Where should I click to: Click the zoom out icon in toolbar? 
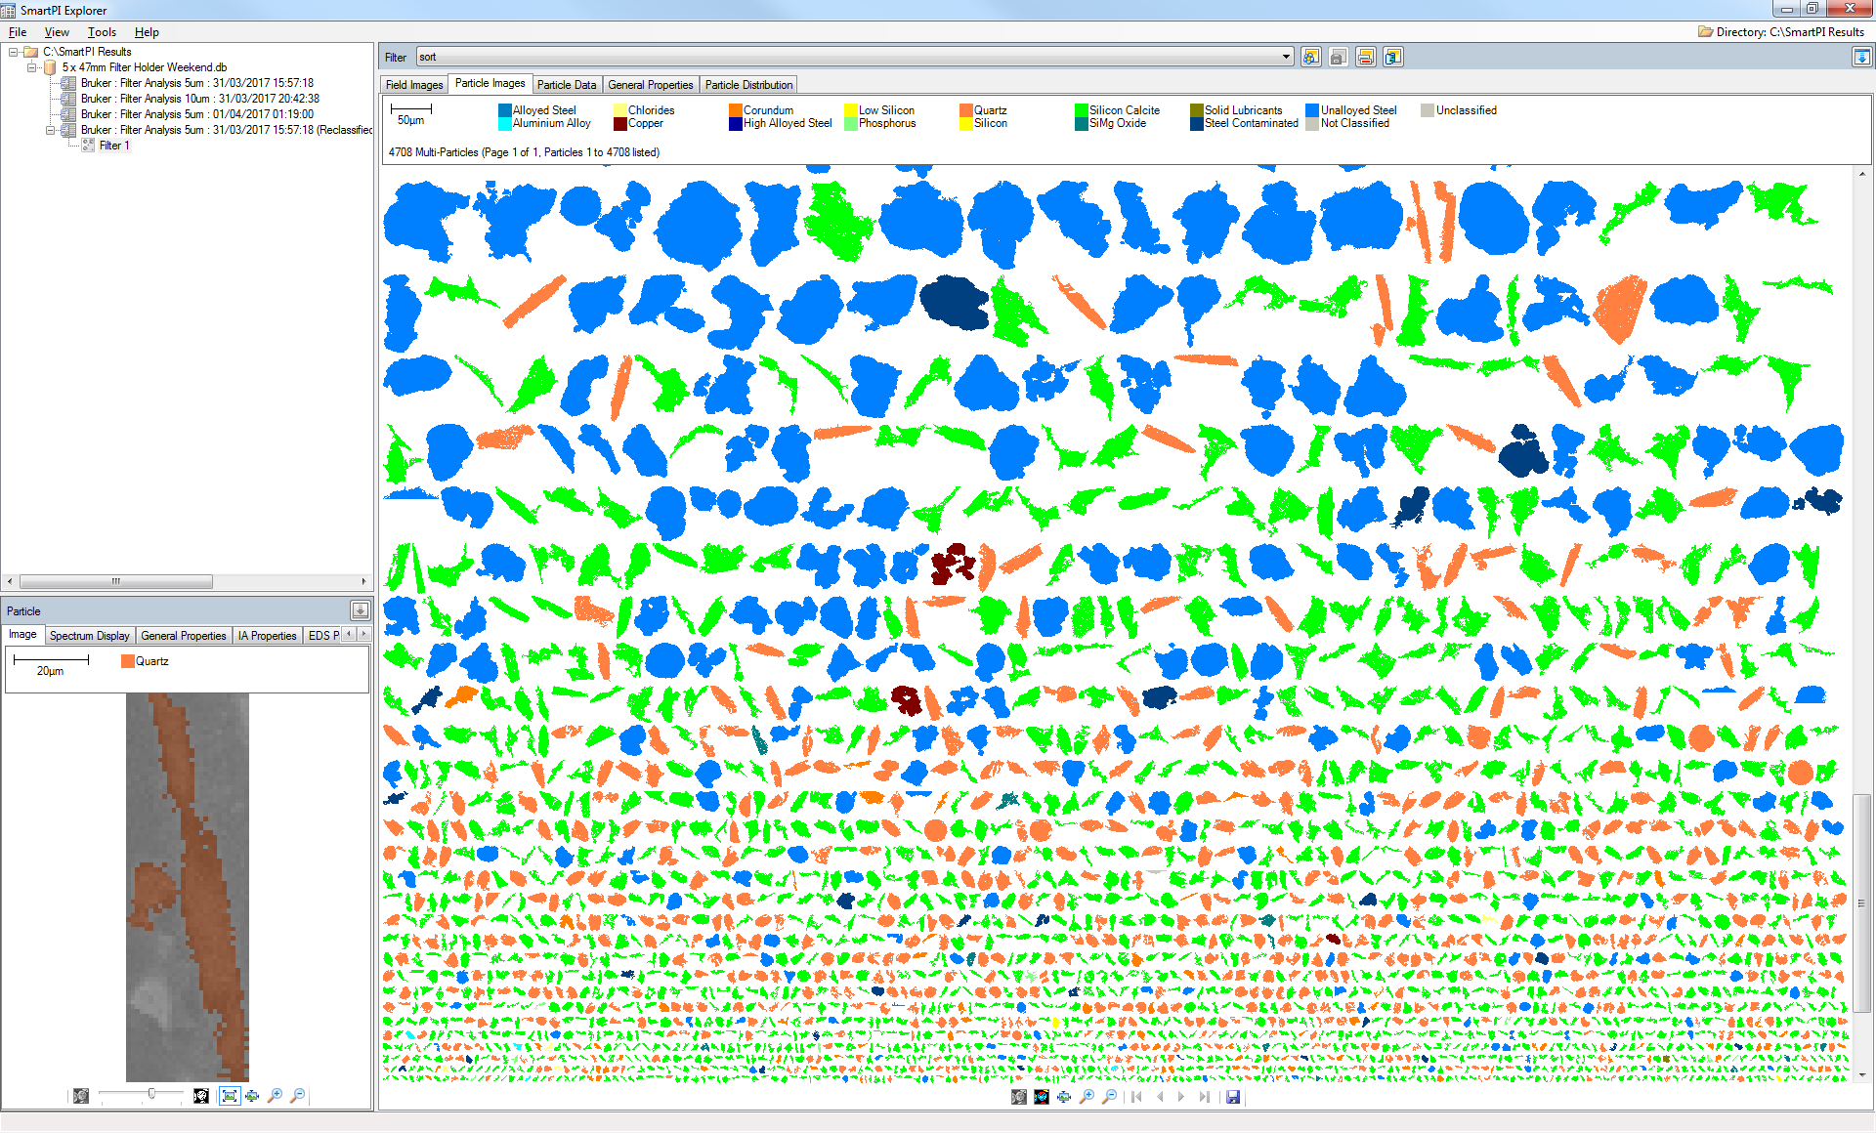(1108, 1100)
